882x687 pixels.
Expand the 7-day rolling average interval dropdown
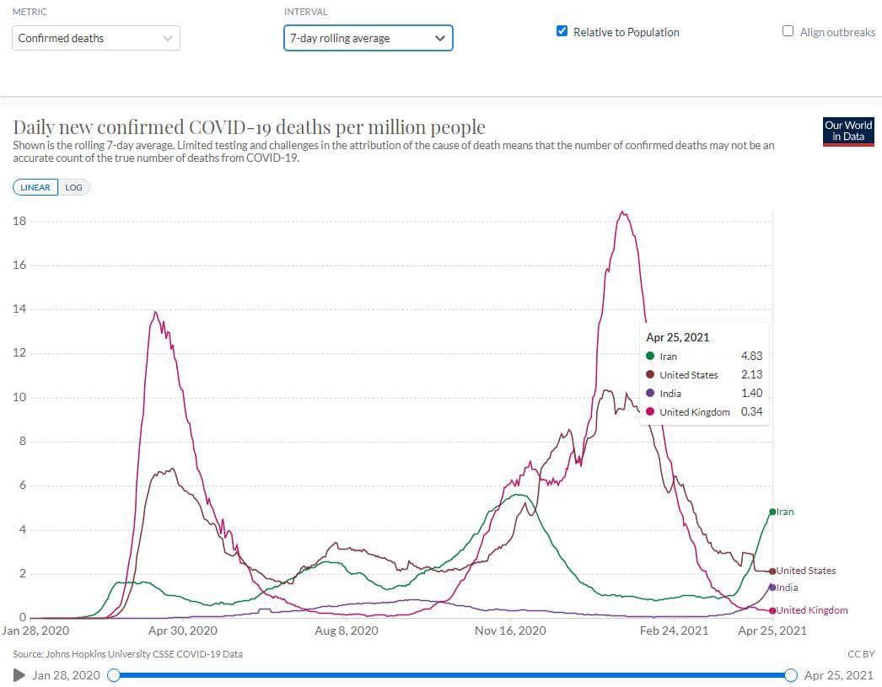[368, 38]
